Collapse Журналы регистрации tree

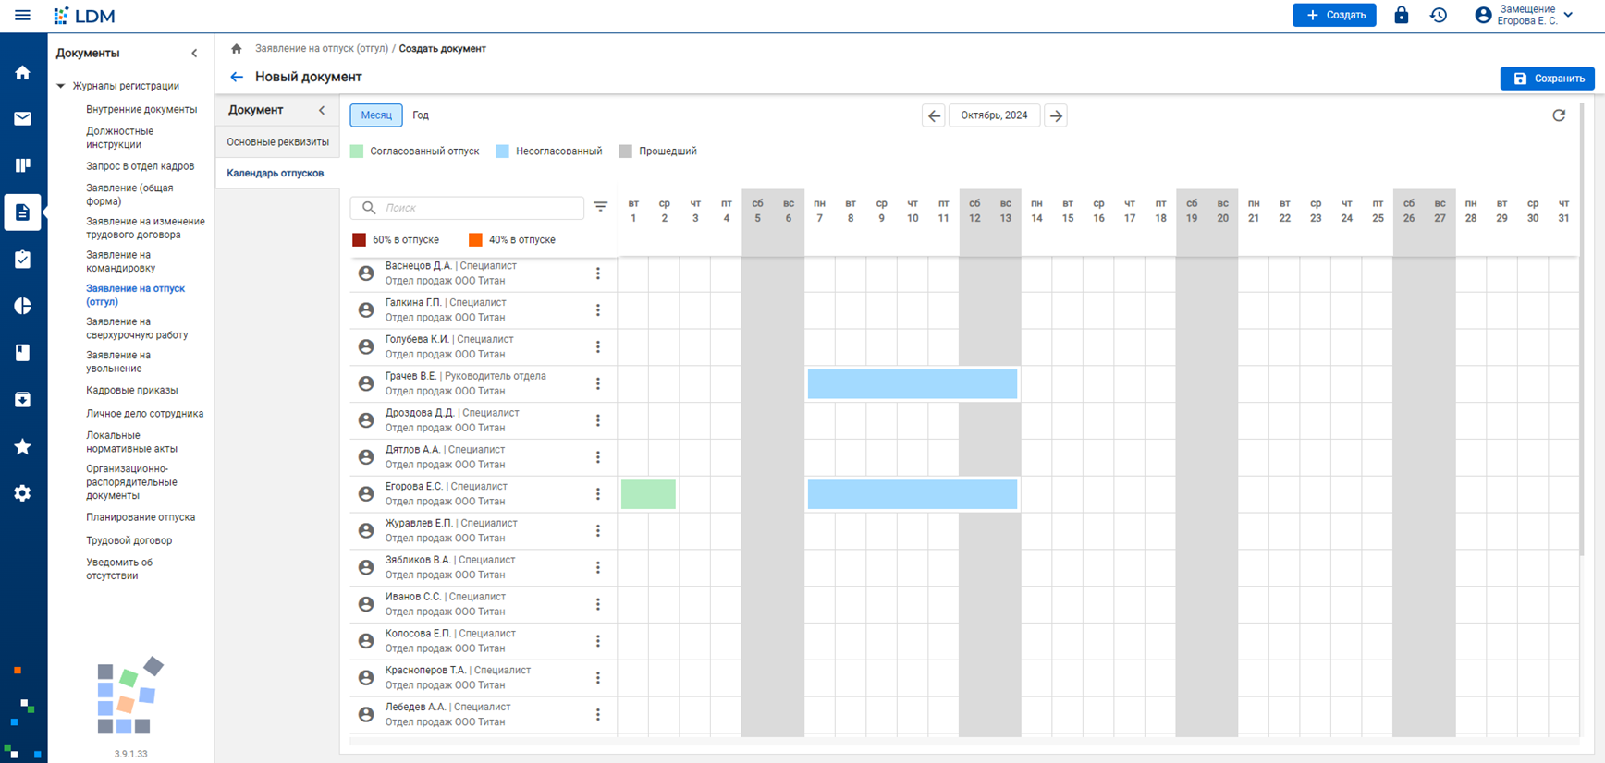(x=61, y=86)
